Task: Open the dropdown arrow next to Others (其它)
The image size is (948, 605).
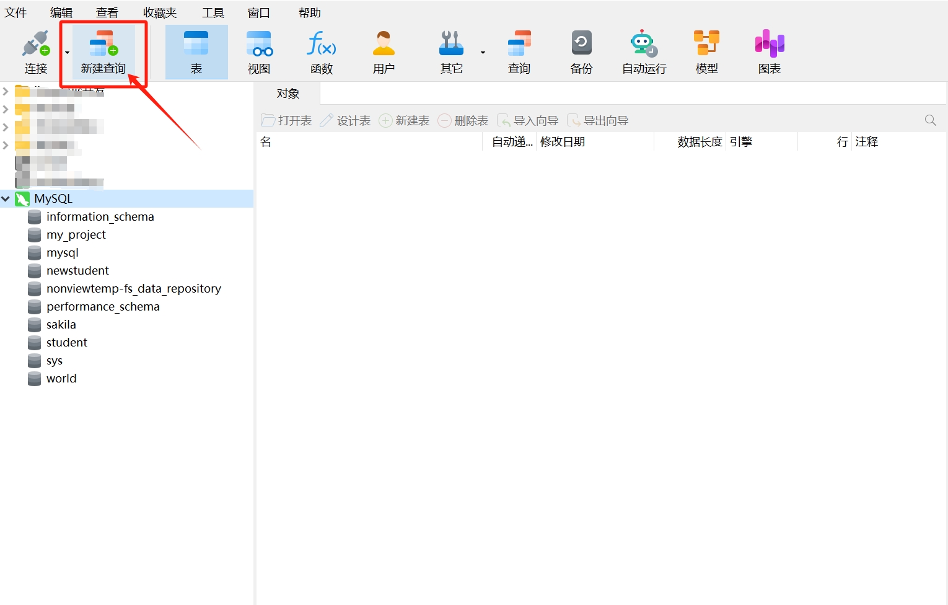Action: point(483,53)
